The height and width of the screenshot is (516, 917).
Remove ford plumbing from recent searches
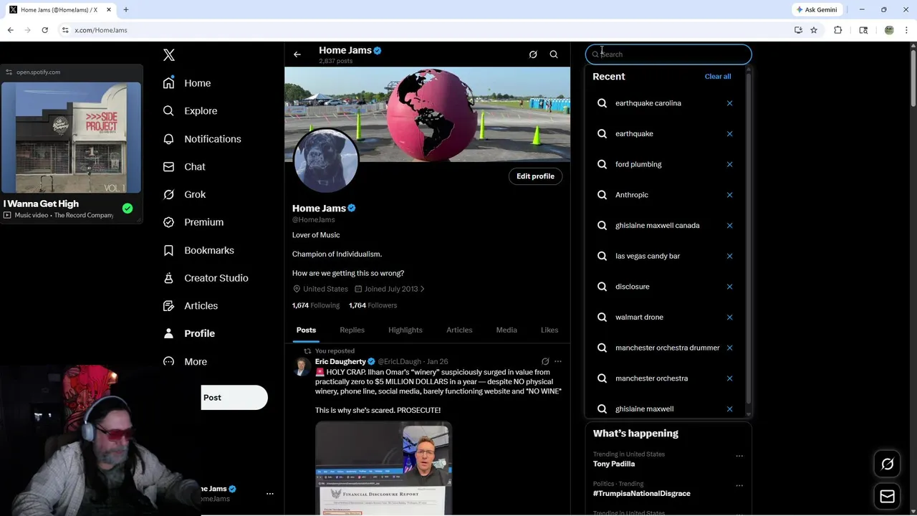coord(729,164)
